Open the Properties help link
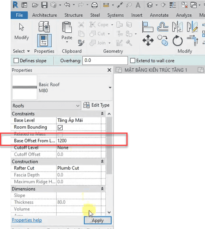 pos(27,220)
